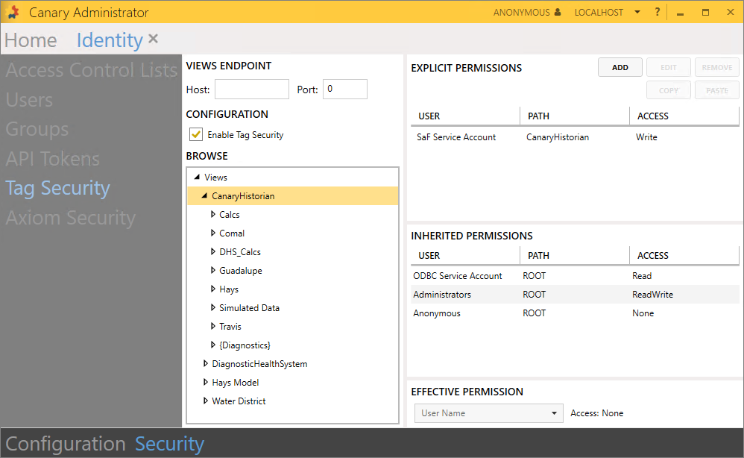The image size is (744, 458).
Task: Switch to the Home tab
Action: click(31, 40)
